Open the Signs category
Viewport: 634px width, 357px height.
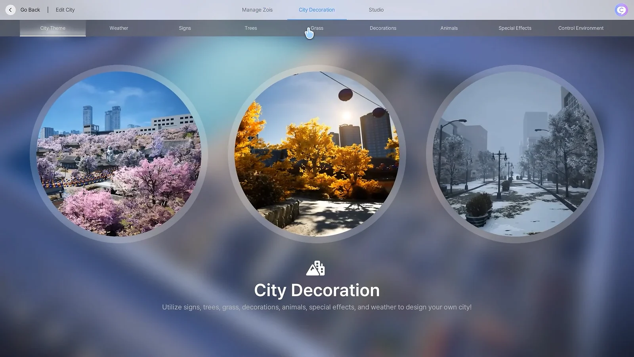click(185, 28)
